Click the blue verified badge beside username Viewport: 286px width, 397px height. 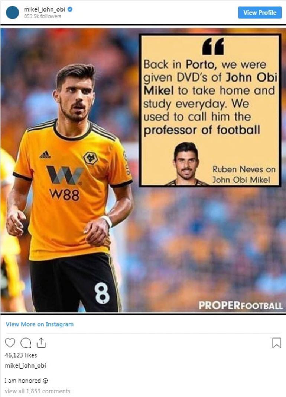(70, 9)
